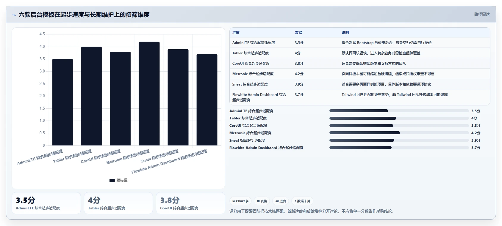
Task: Select the AdminLTE bar in the chart
Action: 62,102
